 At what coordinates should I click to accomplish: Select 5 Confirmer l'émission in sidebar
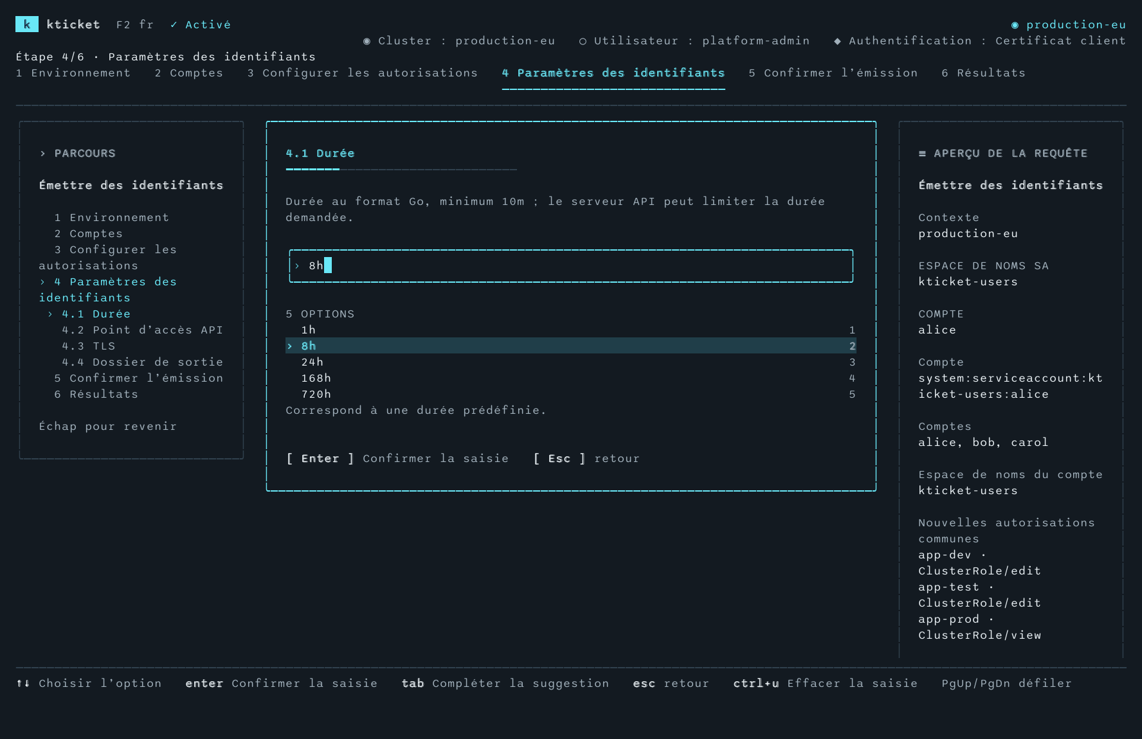point(139,378)
